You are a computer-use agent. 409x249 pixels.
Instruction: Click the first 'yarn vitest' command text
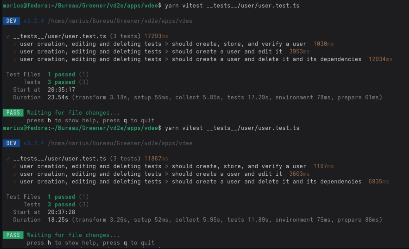click(x=184, y=6)
